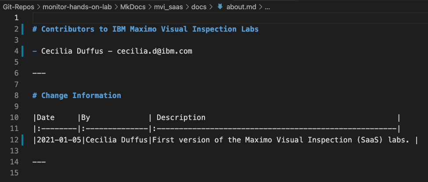This screenshot has width=428, height=182.
Task: Place cursor in the Change Information heading
Action: coord(81,95)
